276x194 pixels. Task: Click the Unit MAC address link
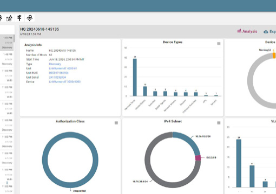point(58,73)
